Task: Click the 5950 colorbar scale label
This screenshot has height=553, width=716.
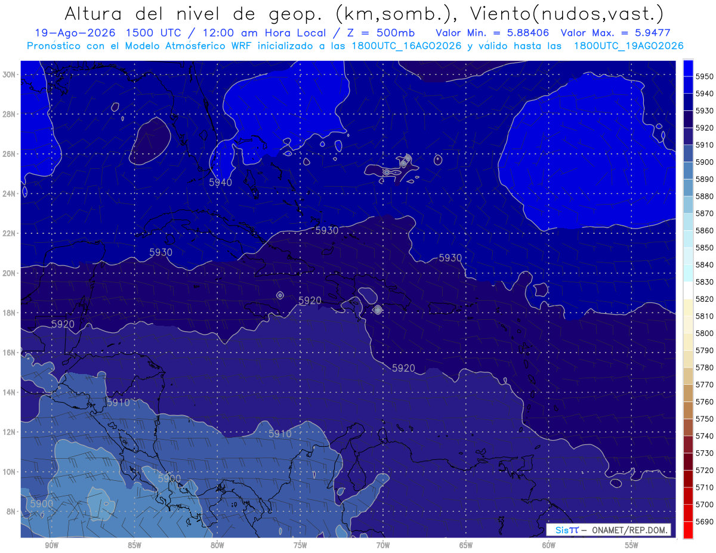Action: click(x=705, y=76)
